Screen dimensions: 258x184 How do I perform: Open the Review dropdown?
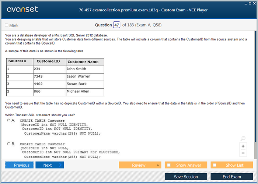point(140,165)
